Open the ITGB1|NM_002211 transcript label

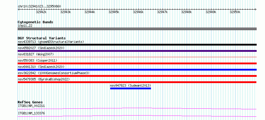[x=31, y=106]
